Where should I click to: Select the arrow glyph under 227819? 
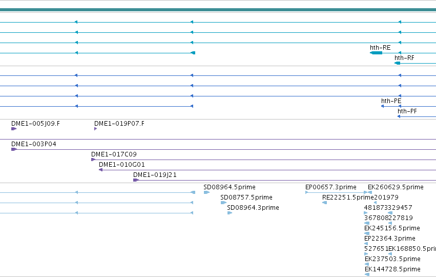pos(390,223)
